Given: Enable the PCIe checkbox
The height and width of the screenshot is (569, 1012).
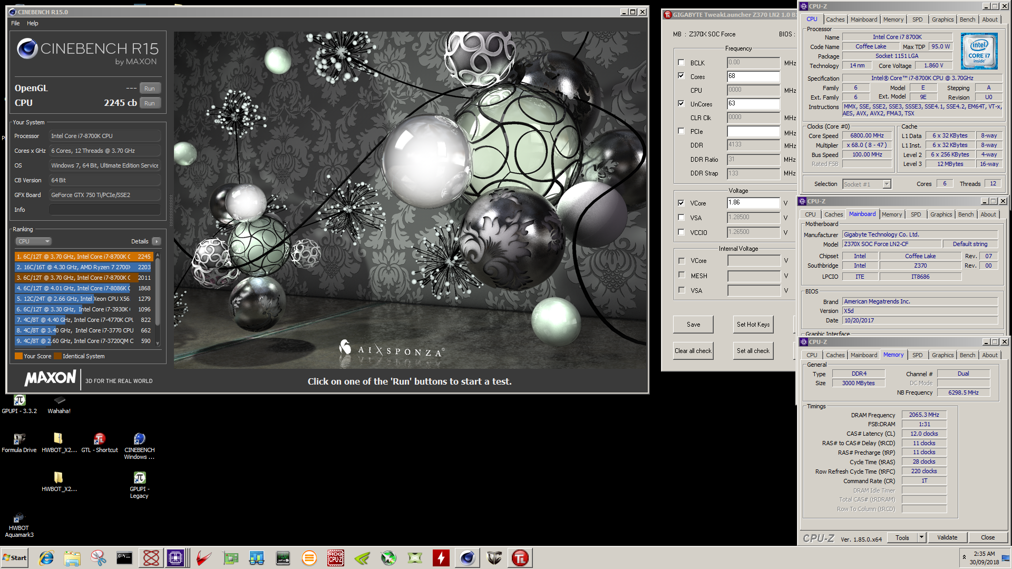Looking at the screenshot, I should coord(681,131).
